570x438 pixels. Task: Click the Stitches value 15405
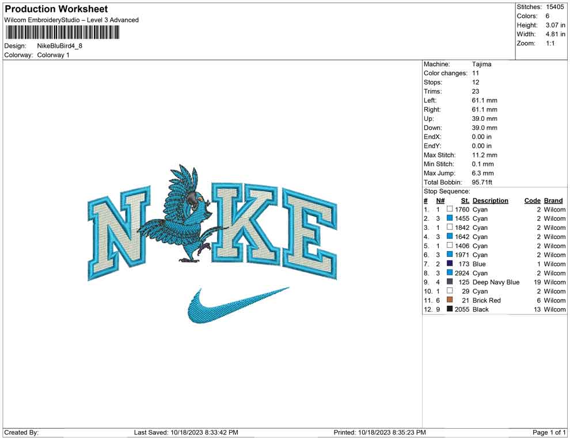click(555, 7)
